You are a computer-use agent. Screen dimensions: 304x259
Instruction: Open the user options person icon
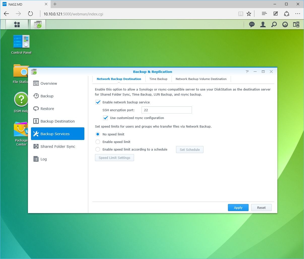263,24
